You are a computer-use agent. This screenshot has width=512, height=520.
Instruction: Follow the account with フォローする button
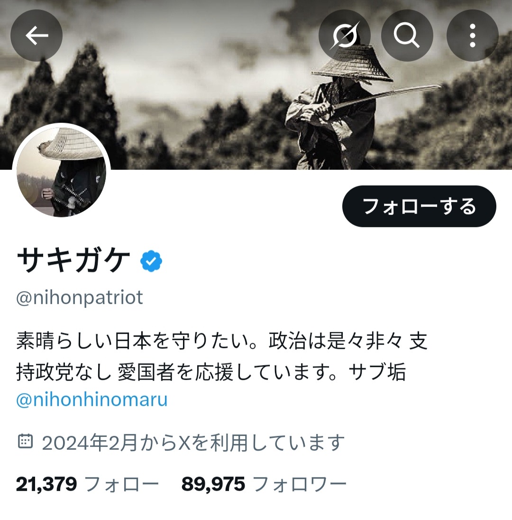point(419,206)
